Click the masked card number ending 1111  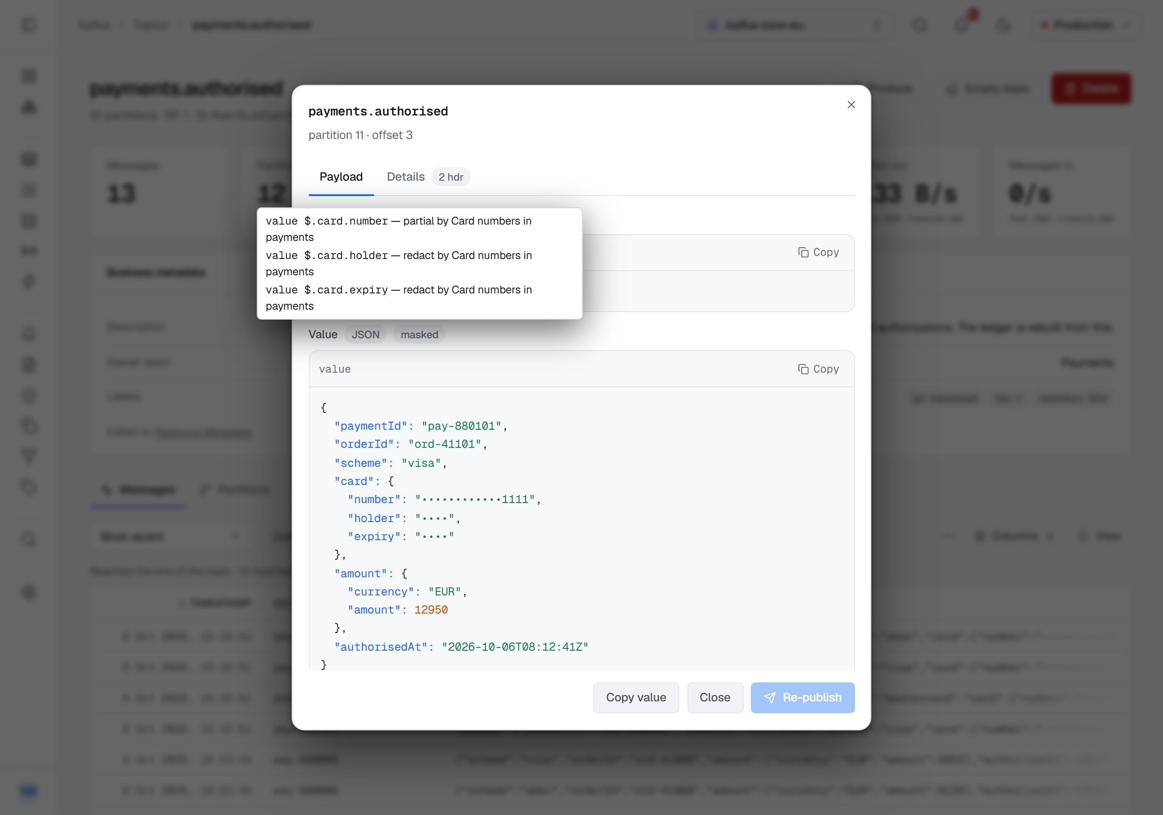click(475, 499)
